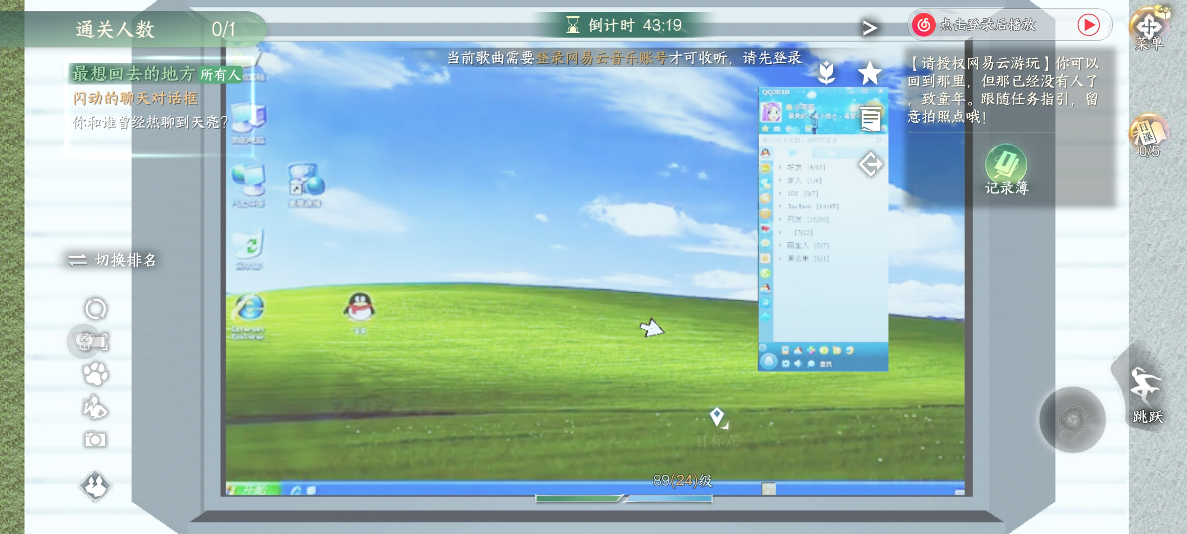The height and width of the screenshot is (534, 1187).
Task: Click the Windows XP Start button
Action: point(253,490)
